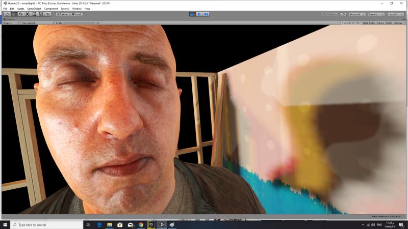408x229 pixels.
Task: Open the cloud Services button
Action: [343, 14]
